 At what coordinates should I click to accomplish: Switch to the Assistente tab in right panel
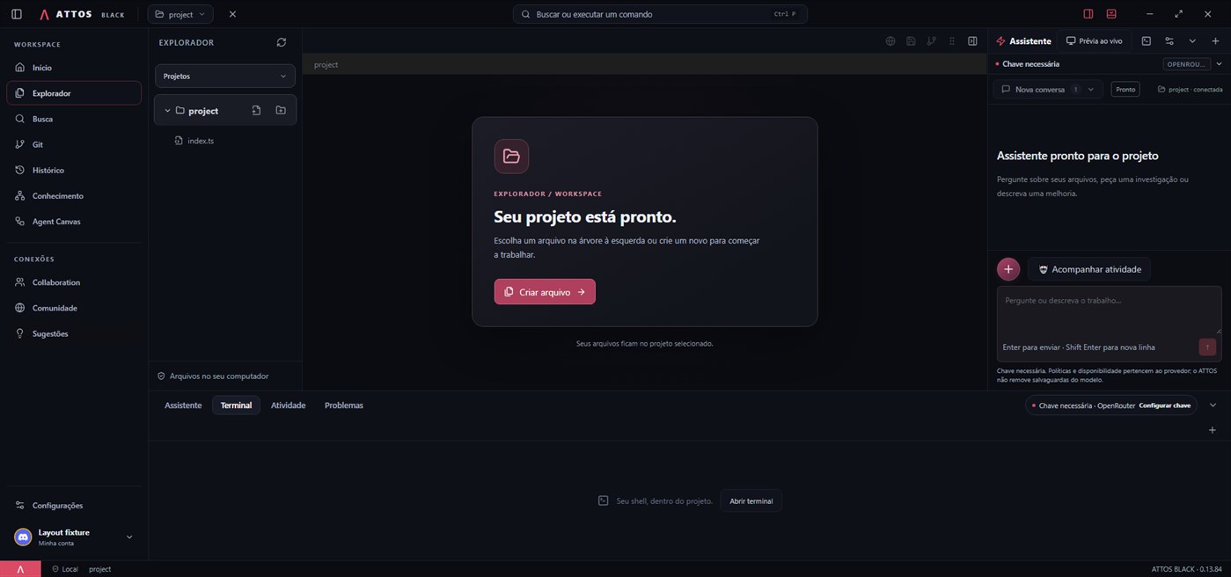coord(1023,41)
